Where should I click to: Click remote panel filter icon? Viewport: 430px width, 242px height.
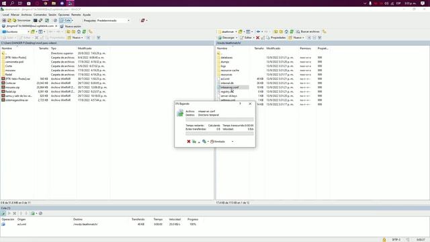320,38
